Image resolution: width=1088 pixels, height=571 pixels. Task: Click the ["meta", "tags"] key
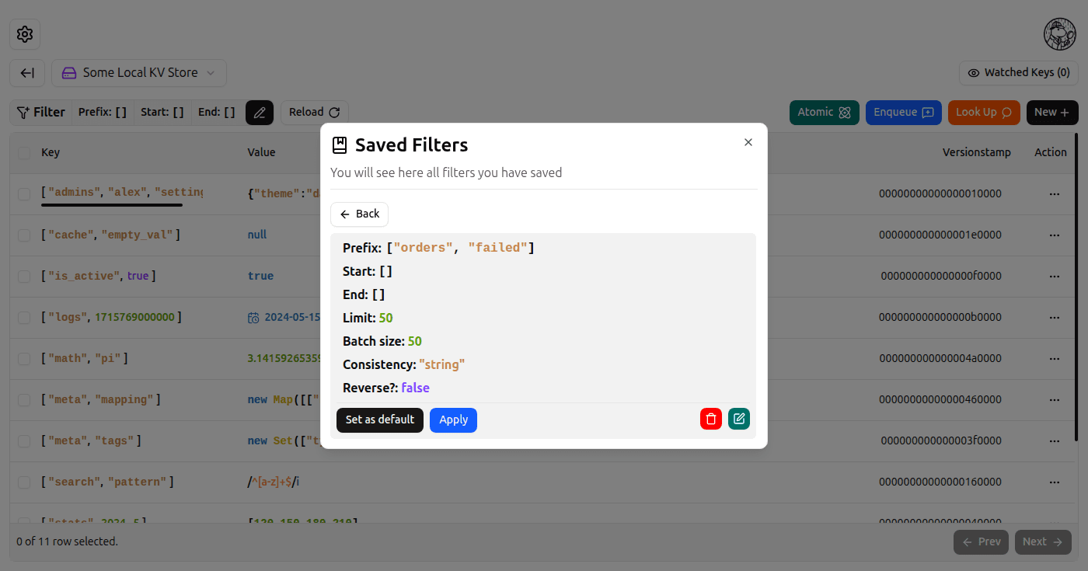tap(91, 441)
